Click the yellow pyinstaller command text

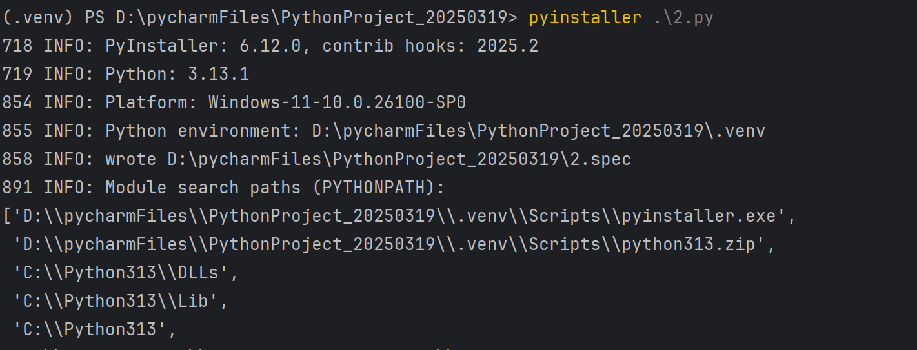[585, 18]
